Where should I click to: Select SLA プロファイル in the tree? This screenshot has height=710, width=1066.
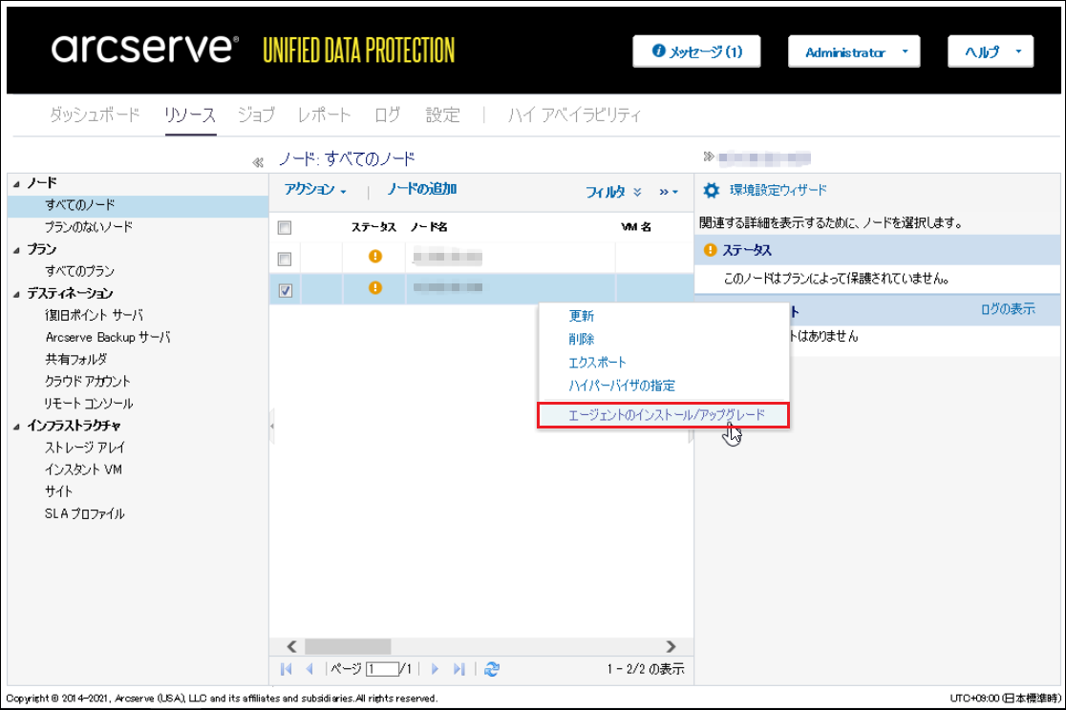tap(84, 513)
